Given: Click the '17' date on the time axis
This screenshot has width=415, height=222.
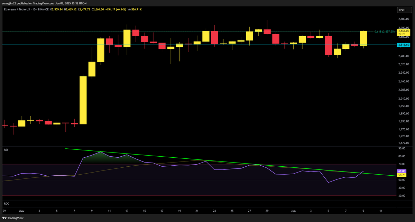Looking at the screenshot, I should pos(162,210).
